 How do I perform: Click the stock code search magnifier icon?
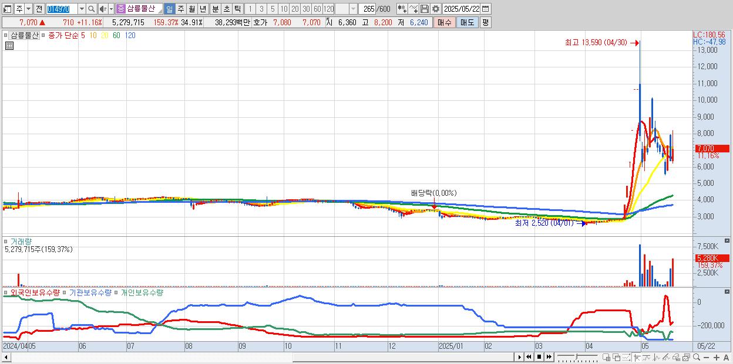pos(91,9)
